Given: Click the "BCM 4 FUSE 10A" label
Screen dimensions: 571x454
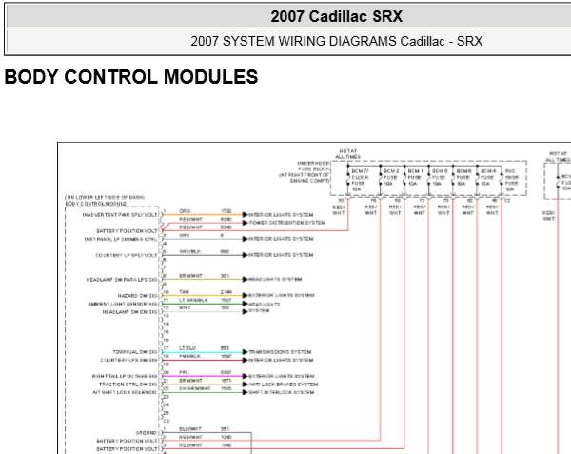Looking at the screenshot, I should click(488, 177).
